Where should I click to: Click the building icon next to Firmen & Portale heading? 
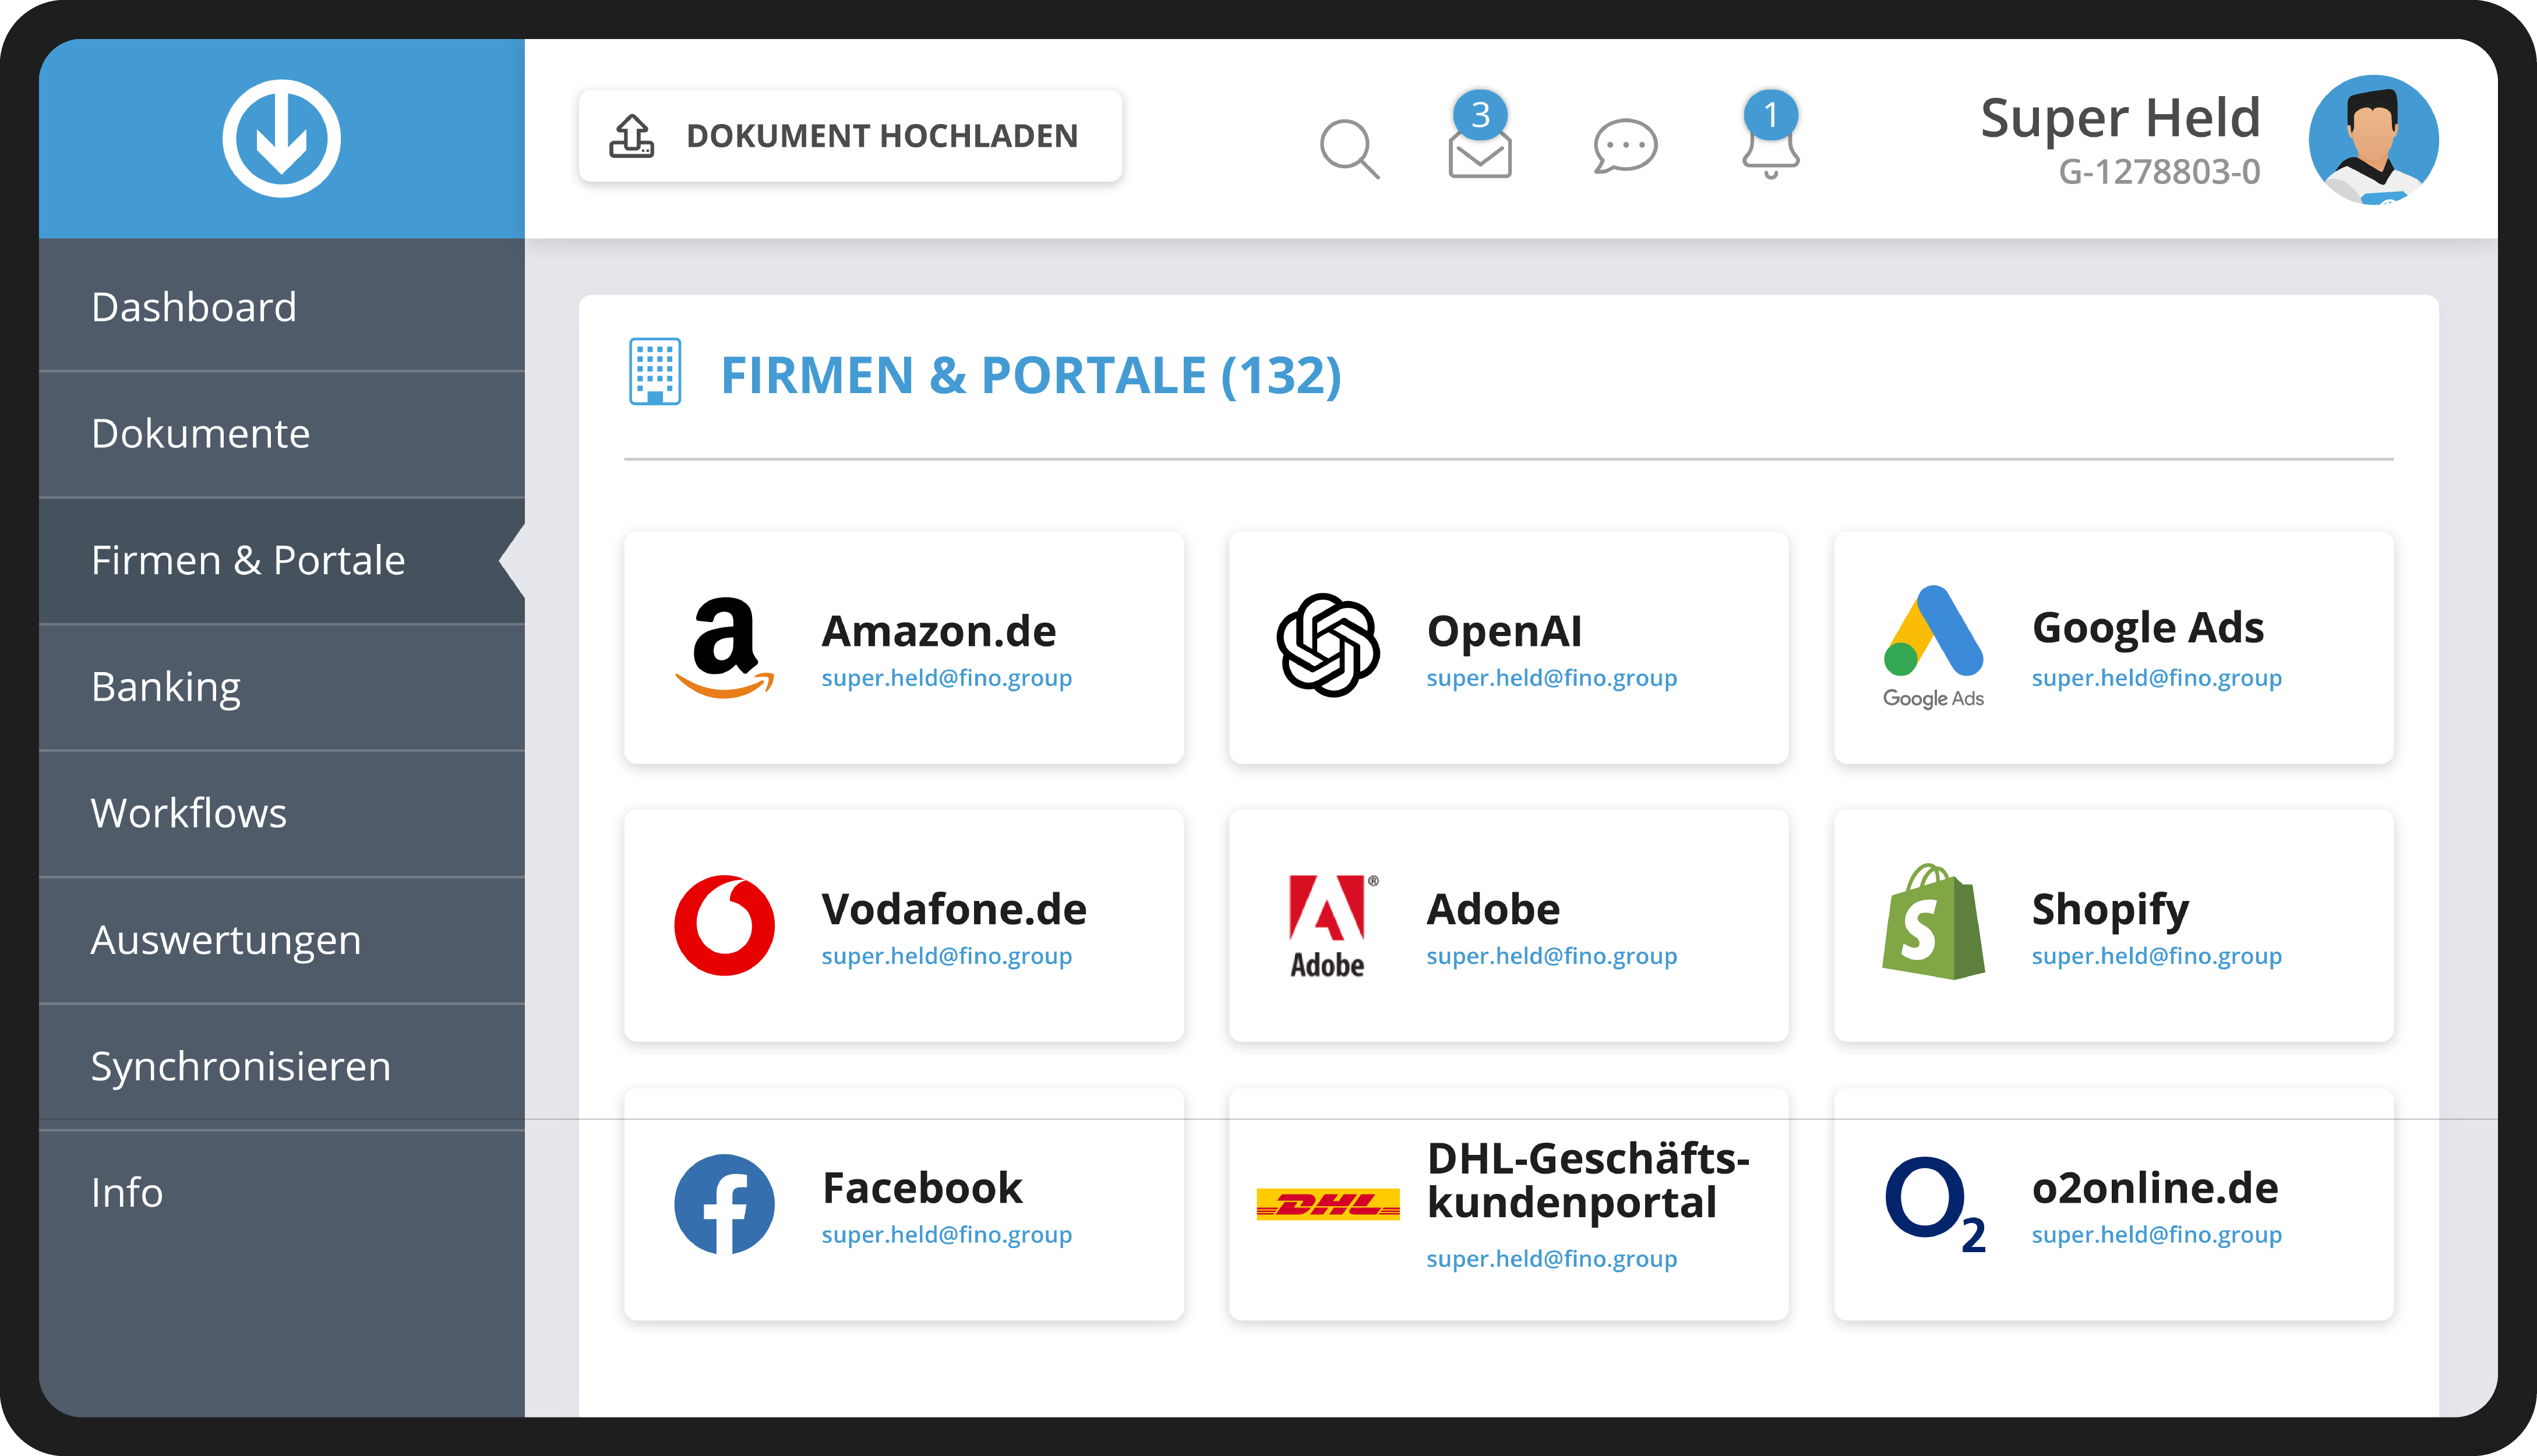655,371
